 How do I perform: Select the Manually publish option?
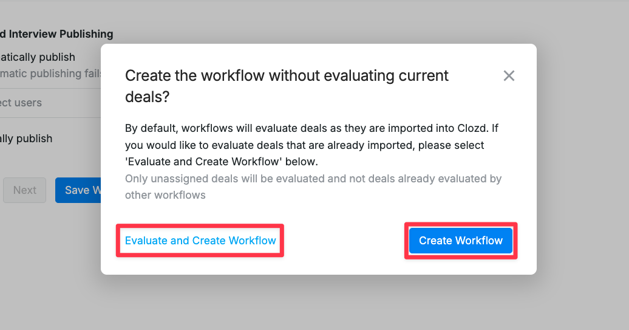26,139
